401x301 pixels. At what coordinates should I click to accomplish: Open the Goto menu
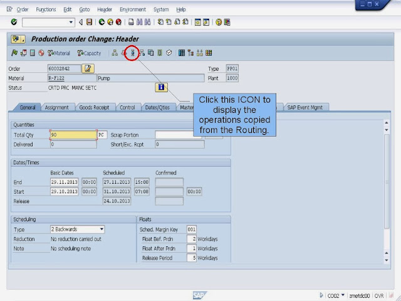point(84,9)
